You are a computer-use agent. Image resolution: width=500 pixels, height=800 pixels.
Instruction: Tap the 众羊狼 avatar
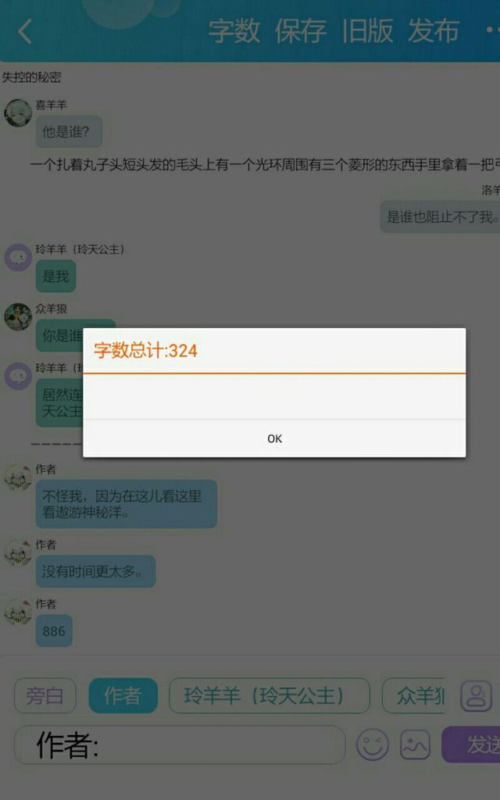tap(18, 316)
